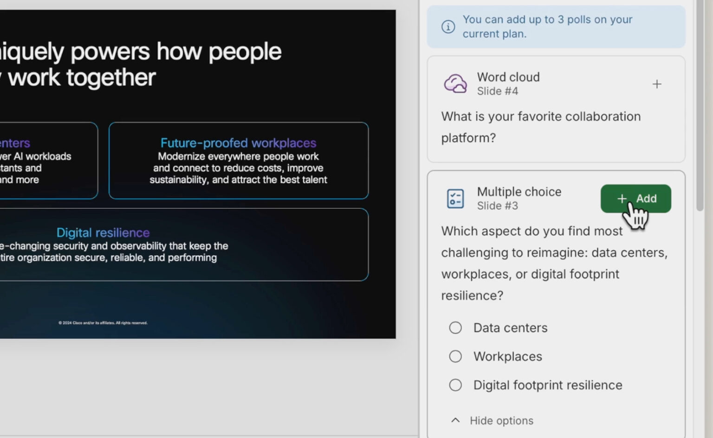Collapse the options with the Hide options chevron

454,420
